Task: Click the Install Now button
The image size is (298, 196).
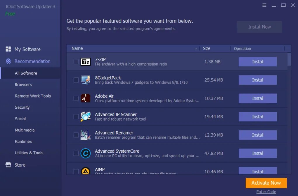Action: pos(259,27)
